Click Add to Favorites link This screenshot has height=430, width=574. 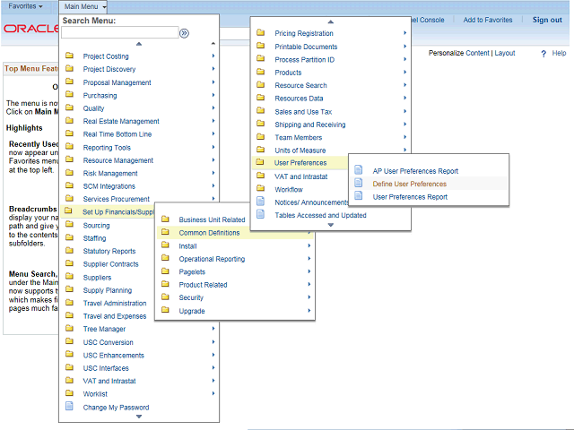(x=488, y=20)
